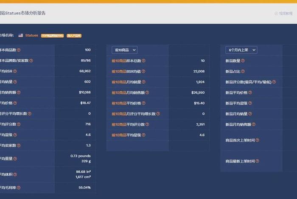Click help icon beside 新品评分数(最高/平均/最低)

pos(274,82)
